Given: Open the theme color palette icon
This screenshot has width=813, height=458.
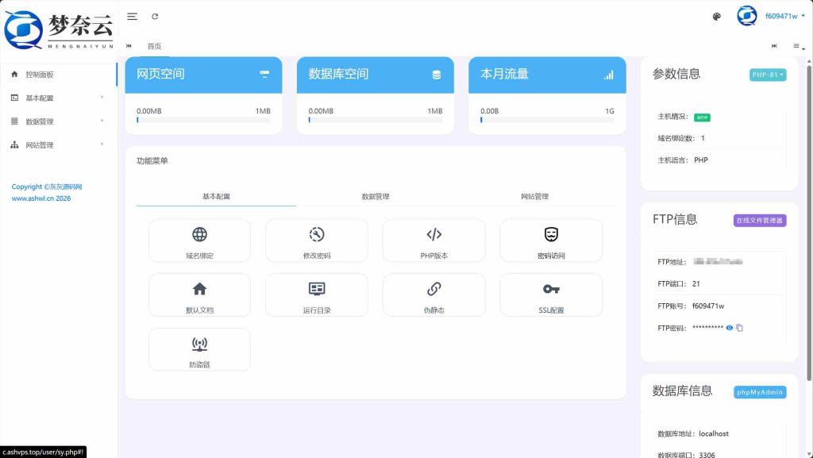Looking at the screenshot, I should pos(717,17).
